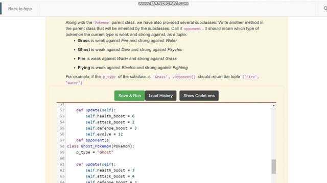Go back via 'Back to fopp' link
The height and width of the screenshot is (183, 327).
(20, 9)
